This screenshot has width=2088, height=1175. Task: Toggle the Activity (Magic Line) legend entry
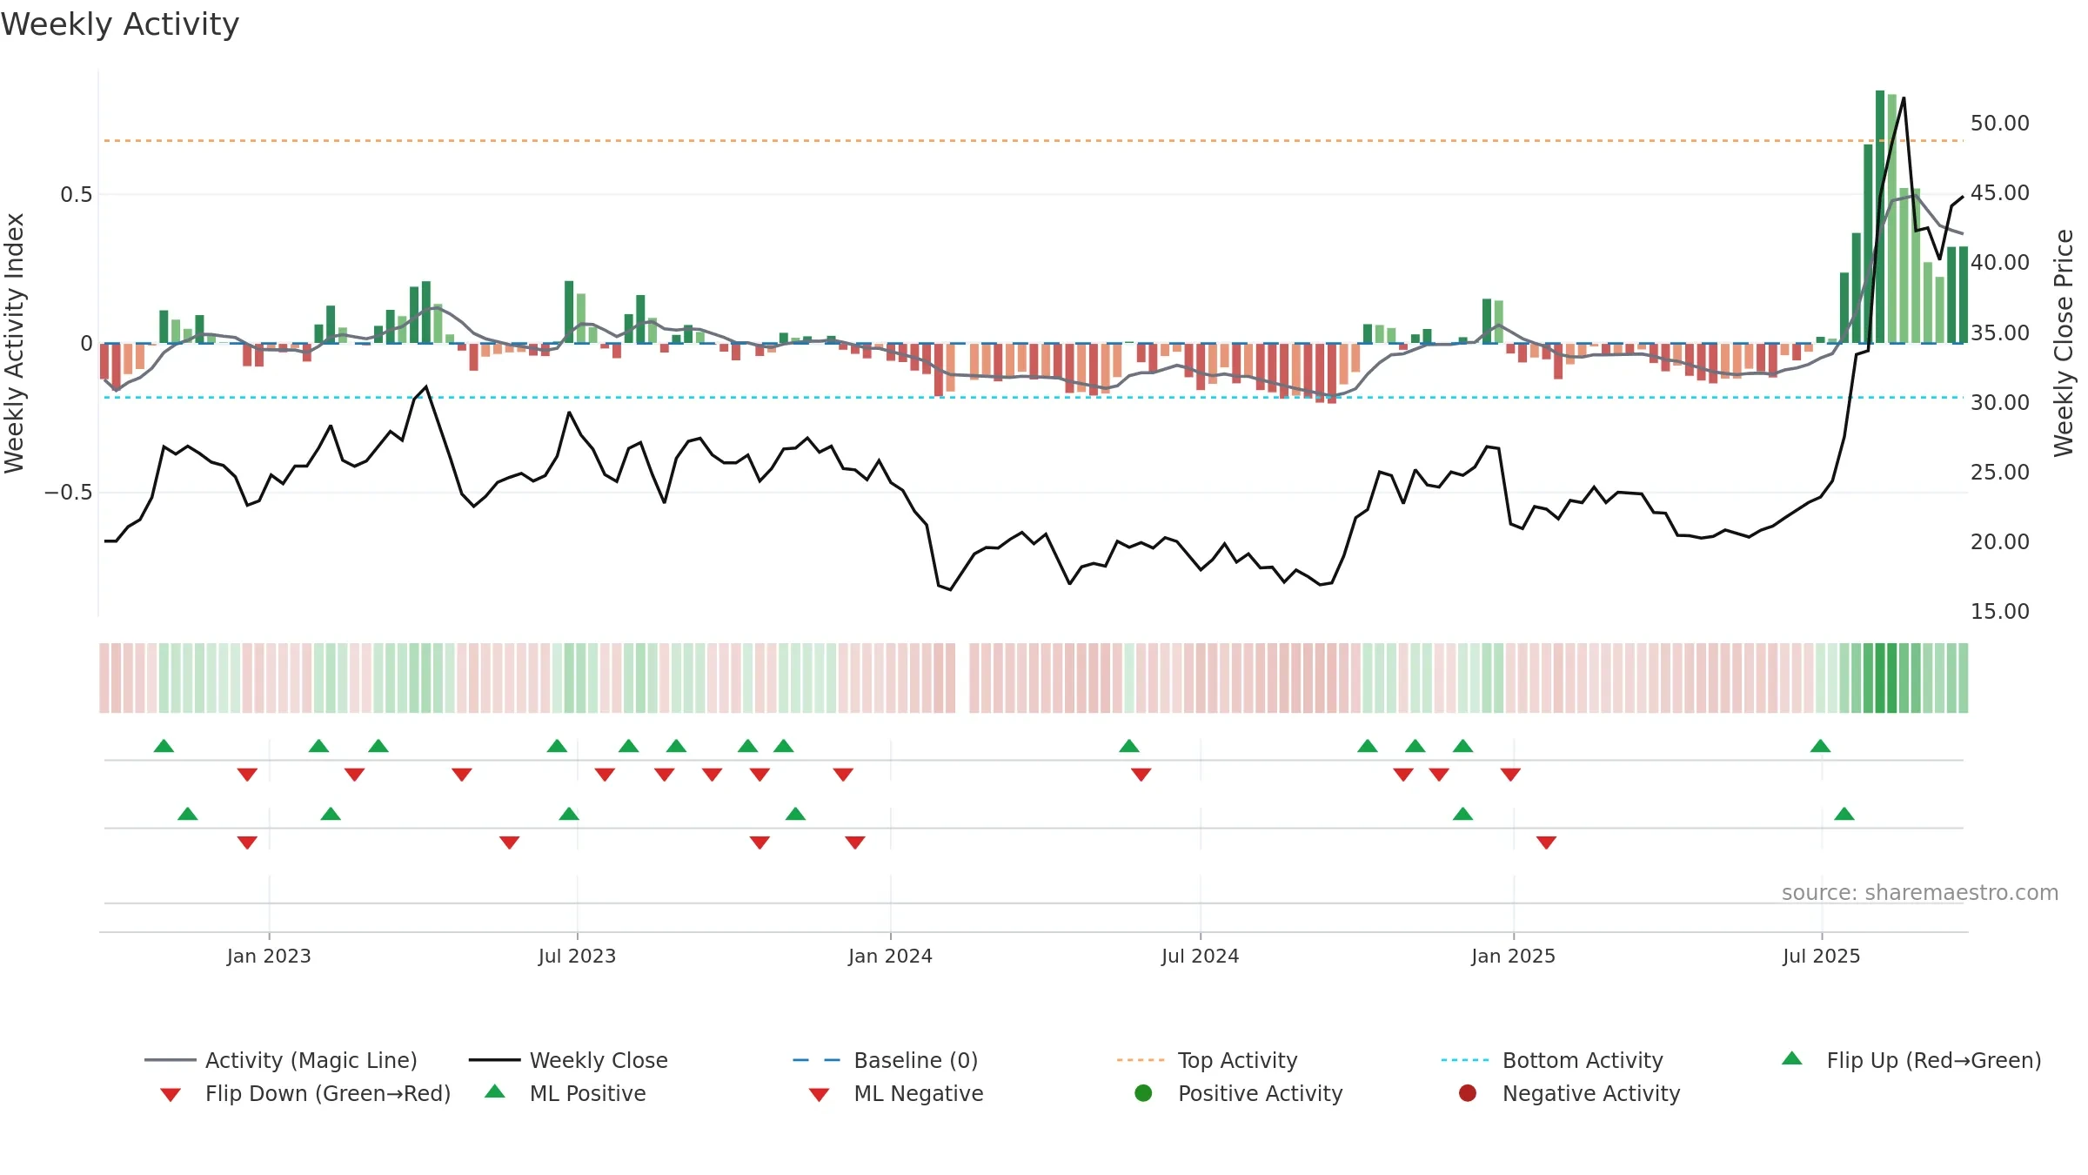(x=281, y=1060)
